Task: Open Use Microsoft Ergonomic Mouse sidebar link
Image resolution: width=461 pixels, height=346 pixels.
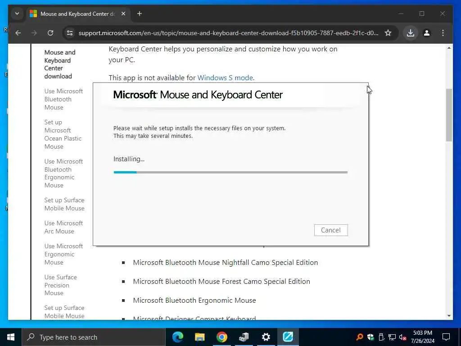Action: (63, 254)
